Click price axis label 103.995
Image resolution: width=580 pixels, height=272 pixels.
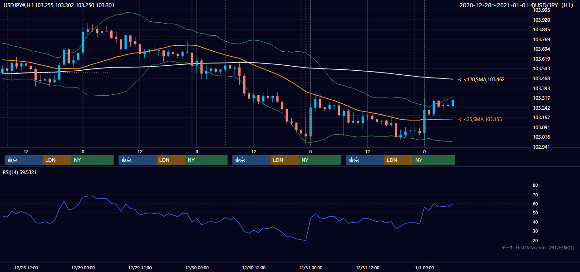tap(541, 10)
